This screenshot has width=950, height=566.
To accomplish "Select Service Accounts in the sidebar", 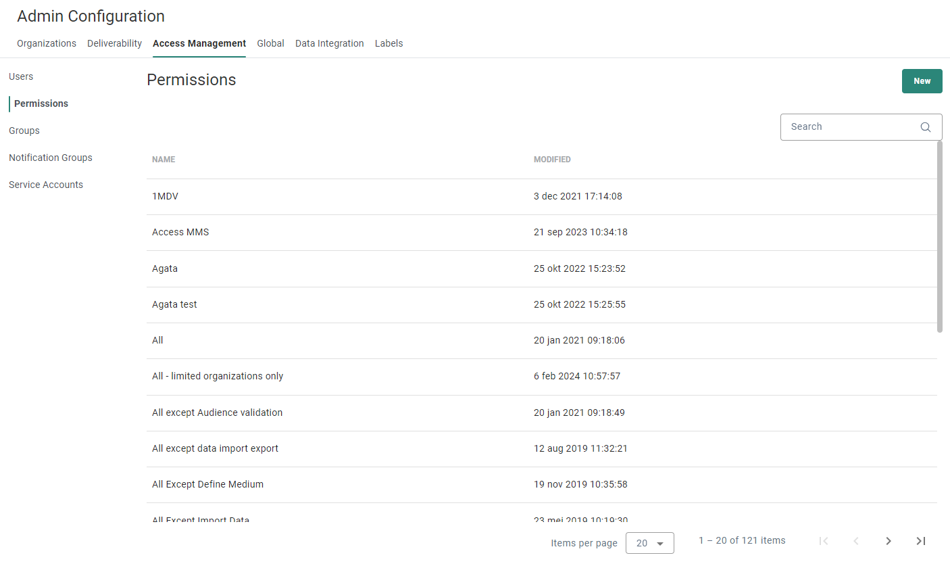I will [45, 185].
